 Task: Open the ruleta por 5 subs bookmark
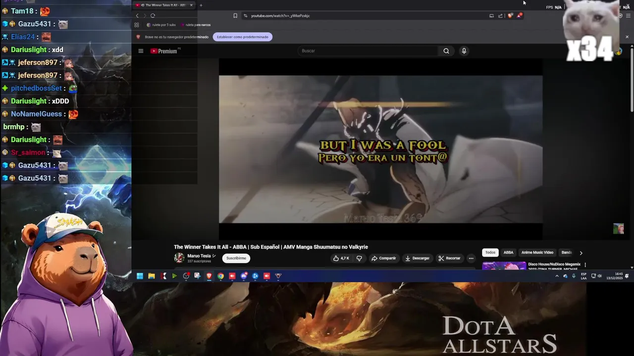(161, 25)
